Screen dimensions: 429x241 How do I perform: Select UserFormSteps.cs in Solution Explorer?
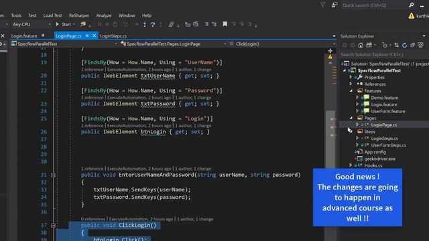click(389, 145)
